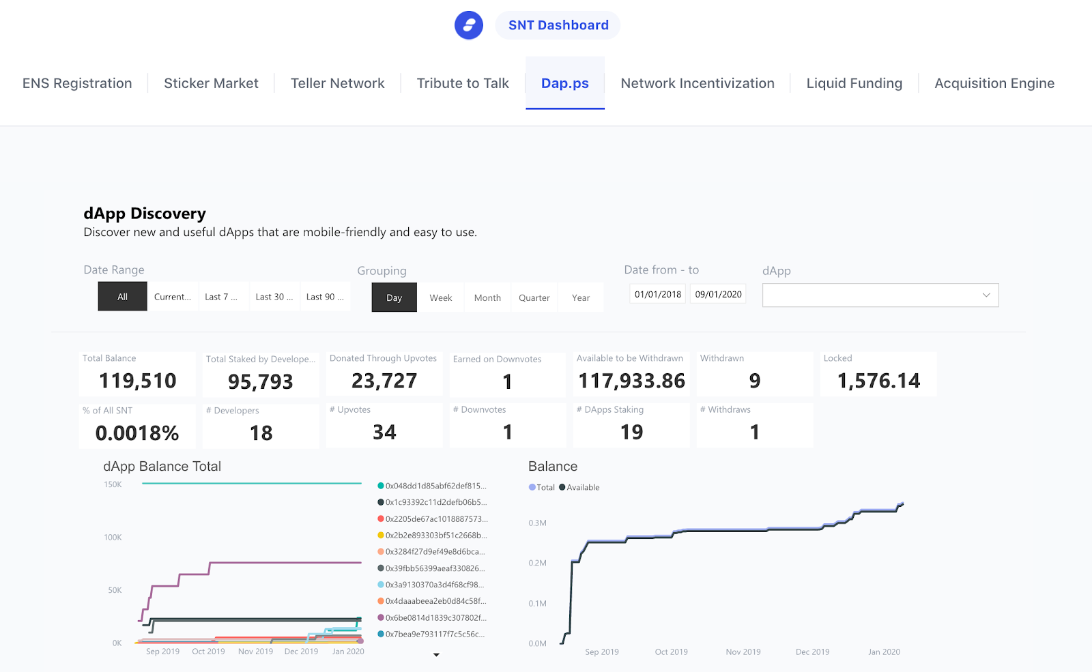Select the All date range filter
The height and width of the screenshot is (672, 1092).
click(121, 296)
